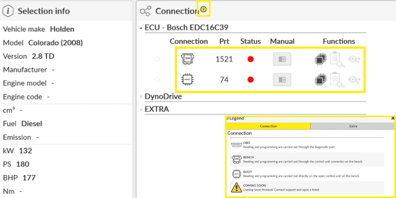Screen dimensions: 396x198
Task: Click the Connection info icon beside the heading
Action: pyautogui.click(x=203, y=9)
